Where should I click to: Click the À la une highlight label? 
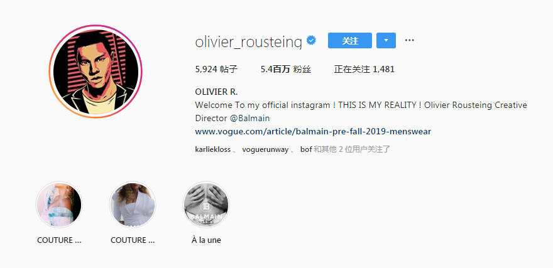click(206, 240)
